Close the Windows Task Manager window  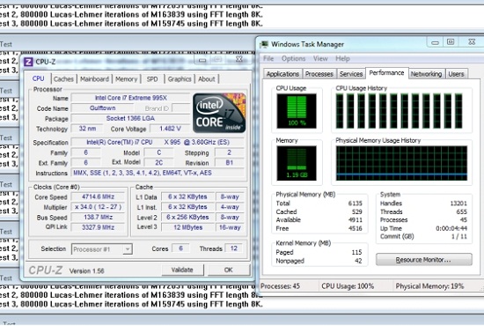point(472,42)
